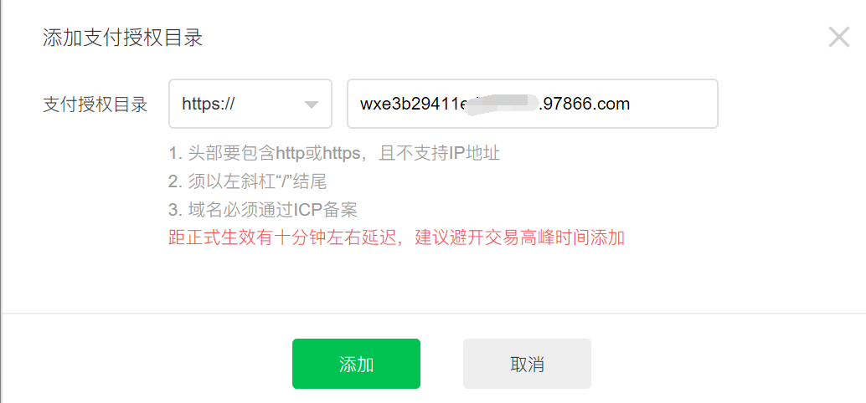This screenshot has height=403, width=866.
Task: Focus the domain input containing 97866.com
Action: 533,104
